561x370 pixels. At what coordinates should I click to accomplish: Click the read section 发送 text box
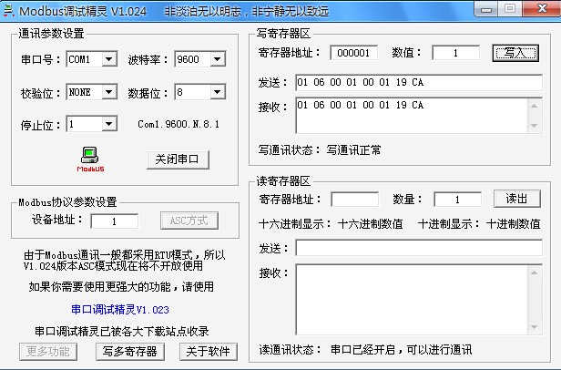[x=418, y=247]
